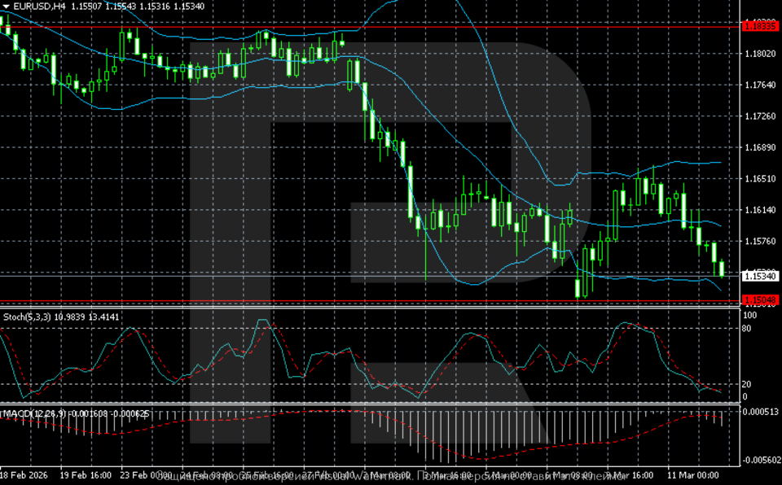Click the current price tag 1.15340
782x485 pixels.
pos(760,277)
